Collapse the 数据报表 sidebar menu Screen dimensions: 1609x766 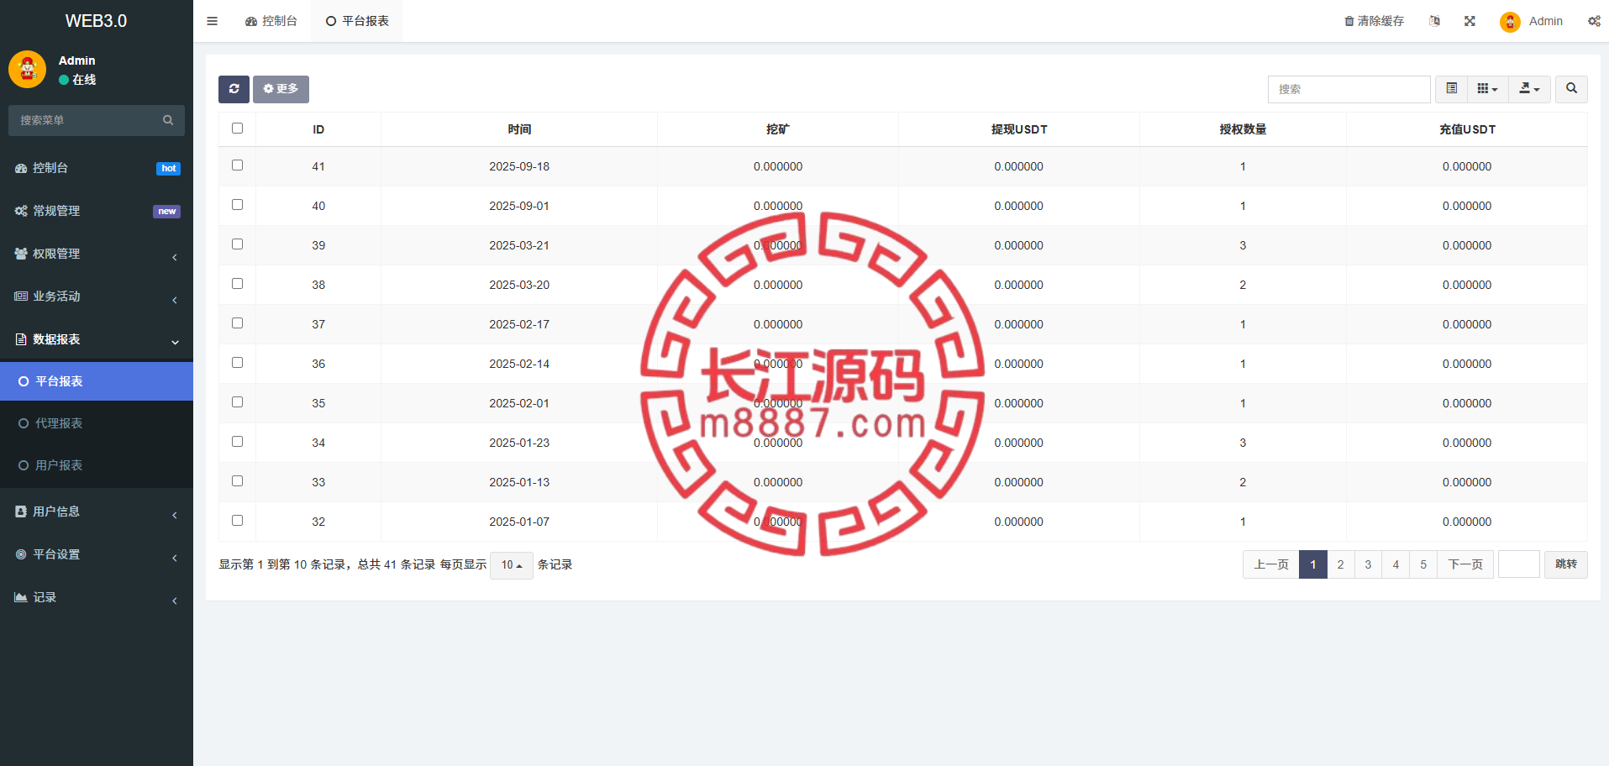(97, 339)
